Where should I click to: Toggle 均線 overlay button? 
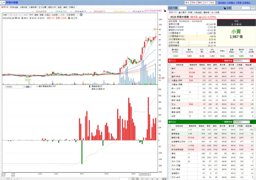(x=5, y=15)
